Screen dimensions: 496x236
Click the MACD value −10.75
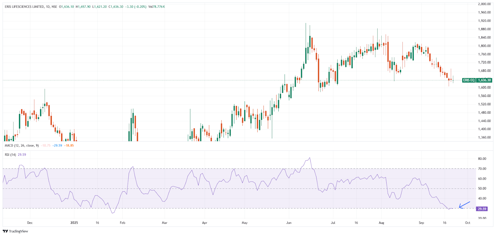coord(46,145)
